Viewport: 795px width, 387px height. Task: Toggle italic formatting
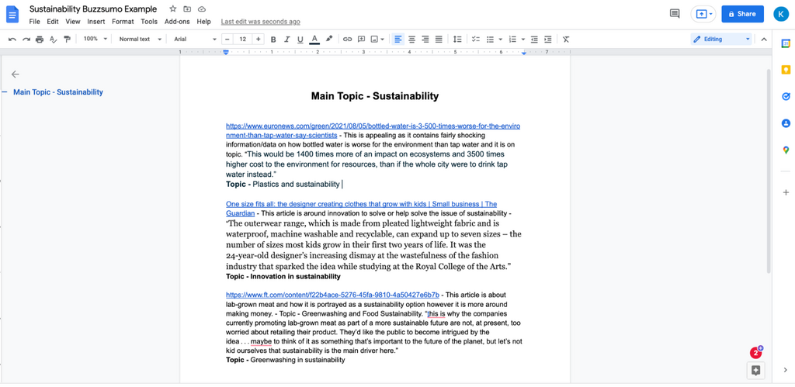point(287,39)
